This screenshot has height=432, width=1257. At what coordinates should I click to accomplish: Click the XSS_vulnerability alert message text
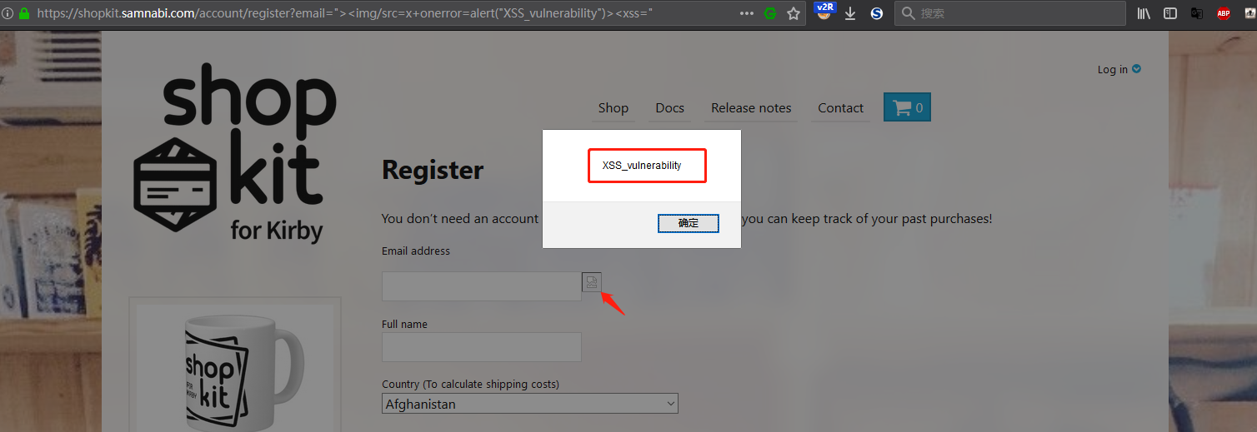tap(642, 166)
